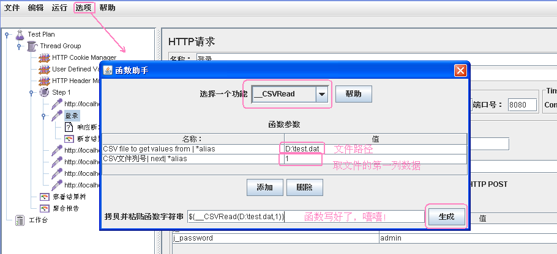Click the Thread Group spool icon

tap(32, 46)
